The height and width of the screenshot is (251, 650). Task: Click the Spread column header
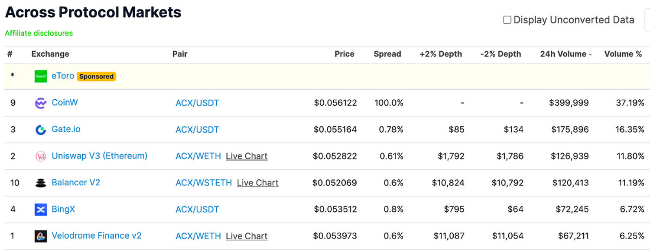point(387,54)
